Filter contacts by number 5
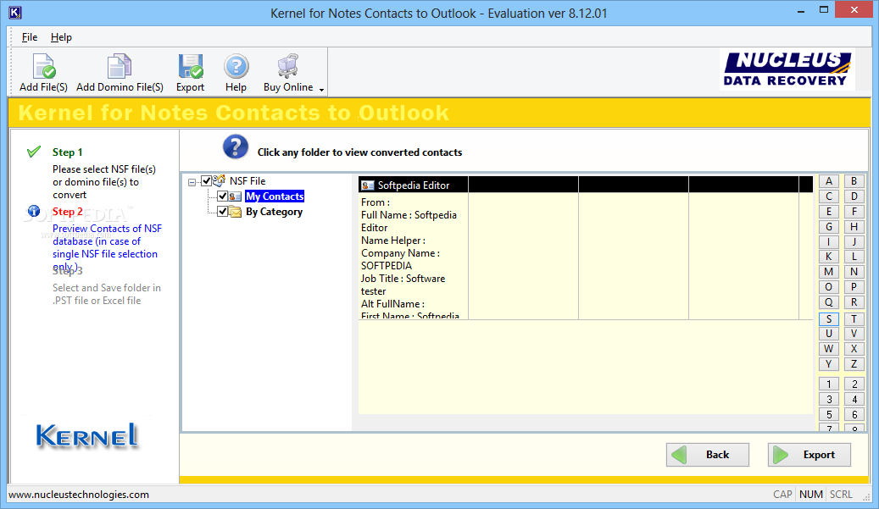This screenshot has height=509, width=879. pos(828,414)
